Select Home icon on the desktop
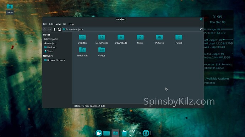 pos(10,9)
